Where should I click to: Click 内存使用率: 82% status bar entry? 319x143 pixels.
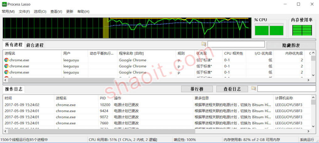[x=252, y=140]
